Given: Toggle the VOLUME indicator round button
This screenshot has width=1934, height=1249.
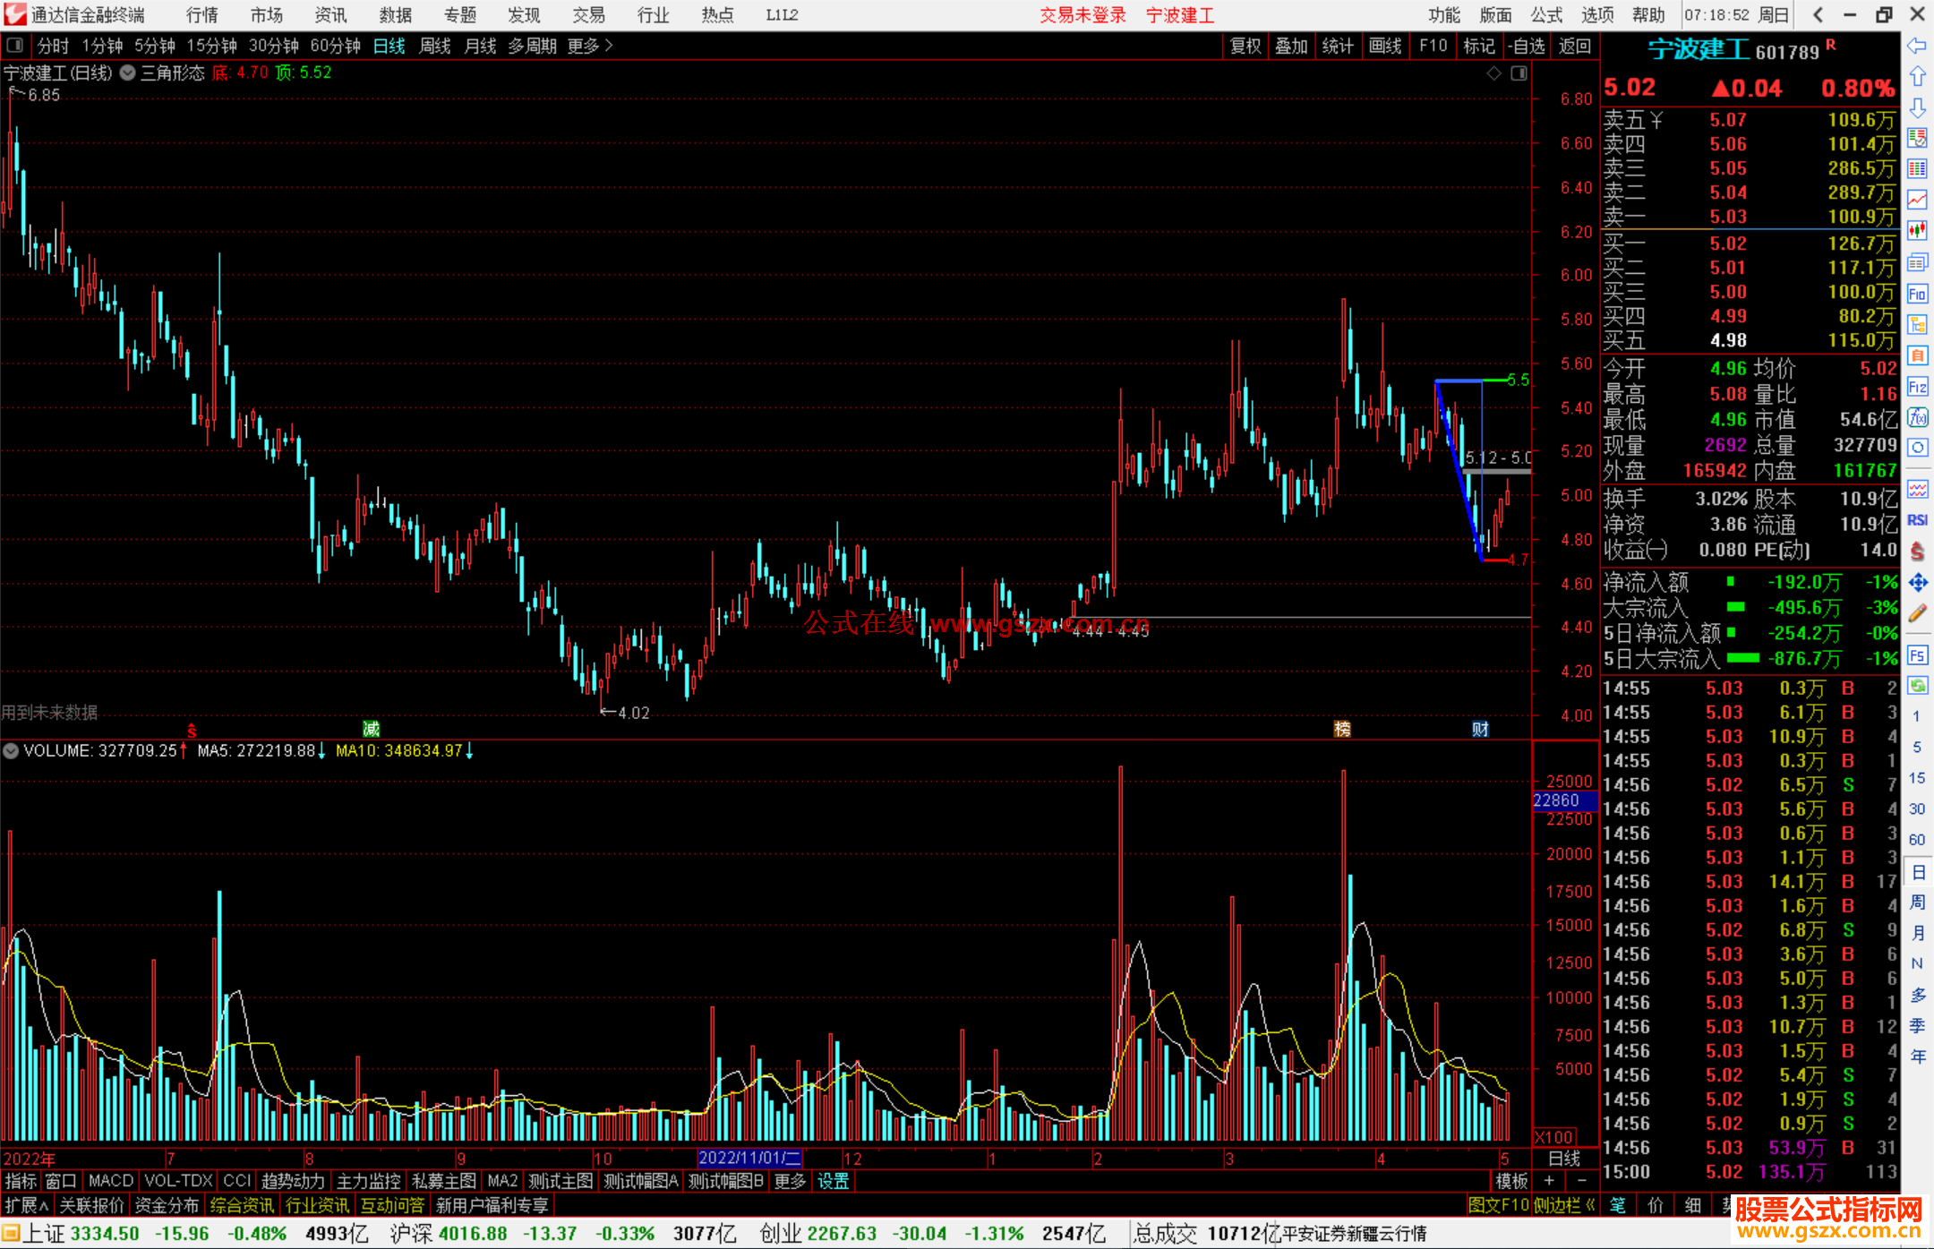Looking at the screenshot, I should pos(11,751).
